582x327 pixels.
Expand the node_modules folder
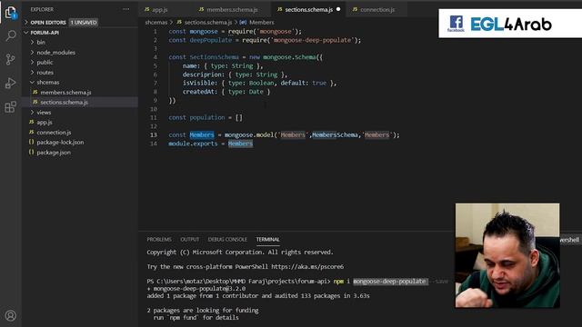[x=55, y=53]
